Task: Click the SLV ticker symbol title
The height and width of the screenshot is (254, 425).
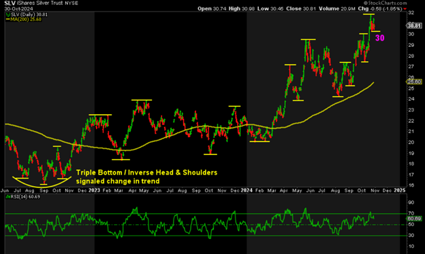Action: [10, 3]
